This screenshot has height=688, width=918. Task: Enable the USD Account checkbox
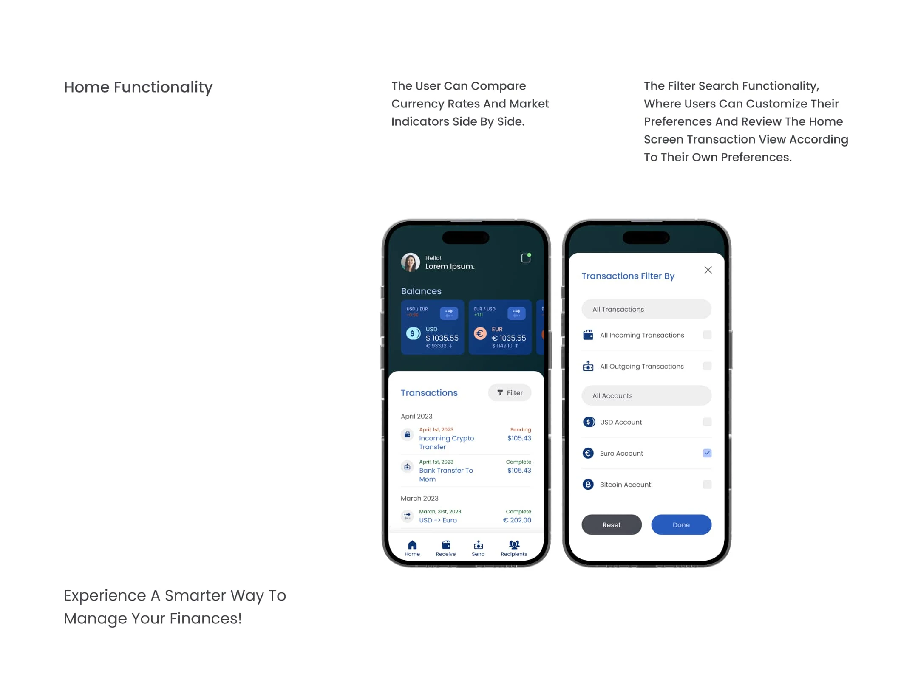pyautogui.click(x=707, y=421)
